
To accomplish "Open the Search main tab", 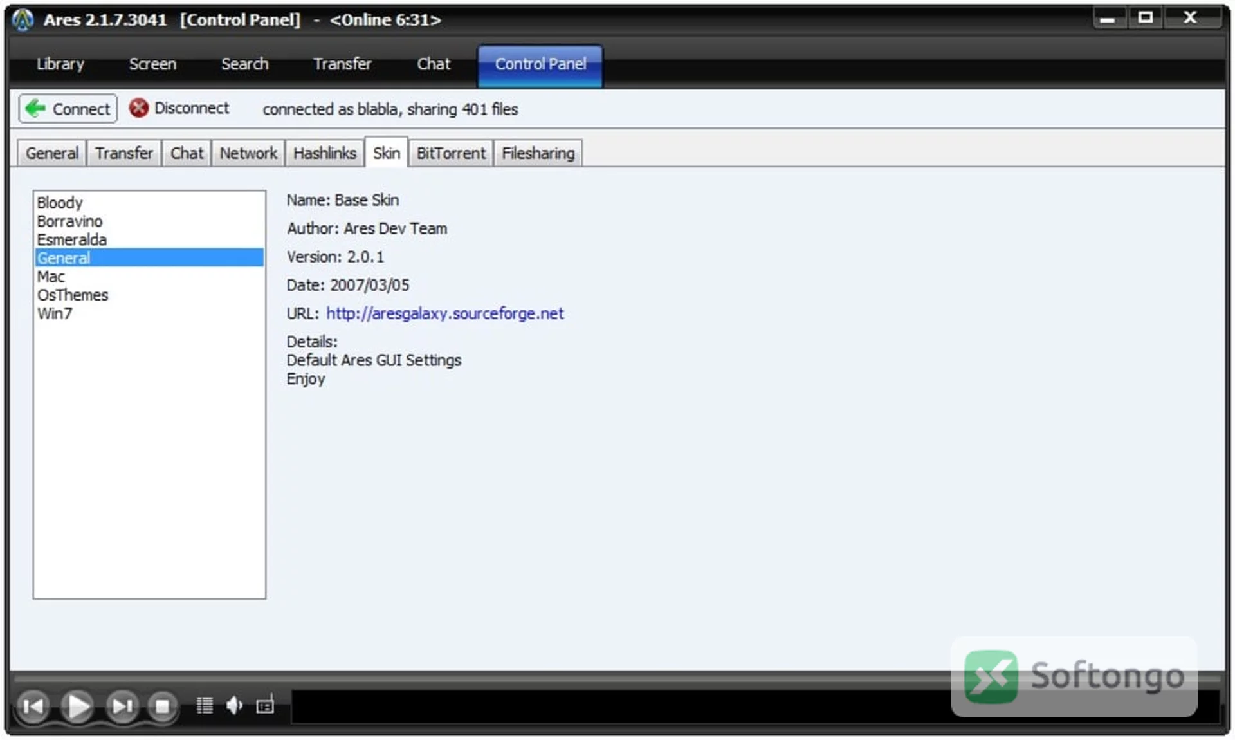I will (x=244, y=64).
